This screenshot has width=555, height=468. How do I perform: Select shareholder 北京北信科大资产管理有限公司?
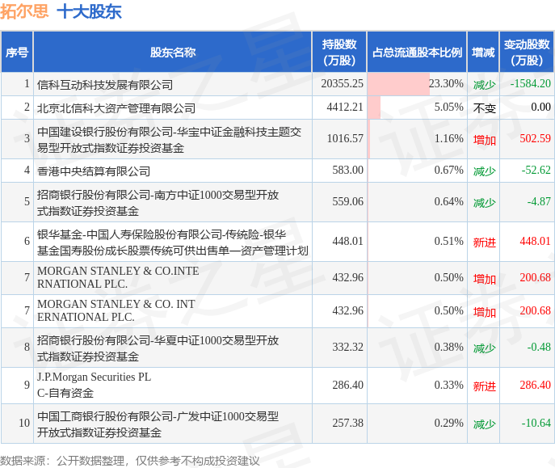point(116,108)
